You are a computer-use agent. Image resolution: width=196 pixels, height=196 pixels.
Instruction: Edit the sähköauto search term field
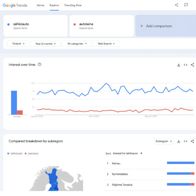(x=36, y=26)
